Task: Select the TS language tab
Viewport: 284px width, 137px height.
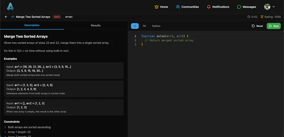Action: pyautogui.click(x=144, y=26)
